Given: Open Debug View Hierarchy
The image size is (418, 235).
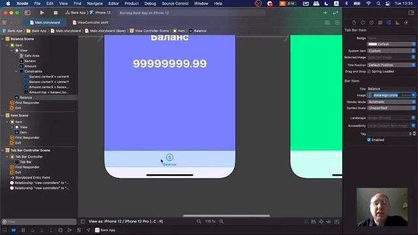Looking at the screenshot, I should pyautogui.click(x=60, y=230).
